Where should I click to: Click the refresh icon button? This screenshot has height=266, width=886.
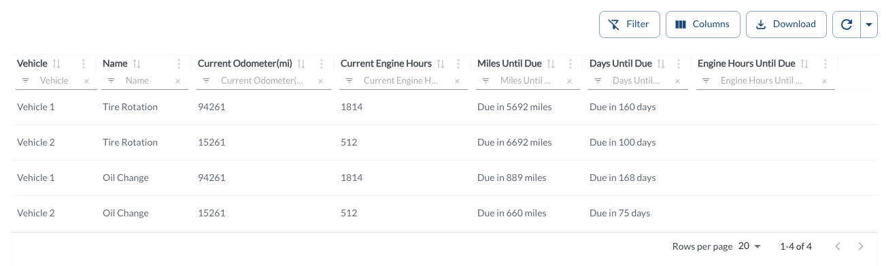pos(847,24)
